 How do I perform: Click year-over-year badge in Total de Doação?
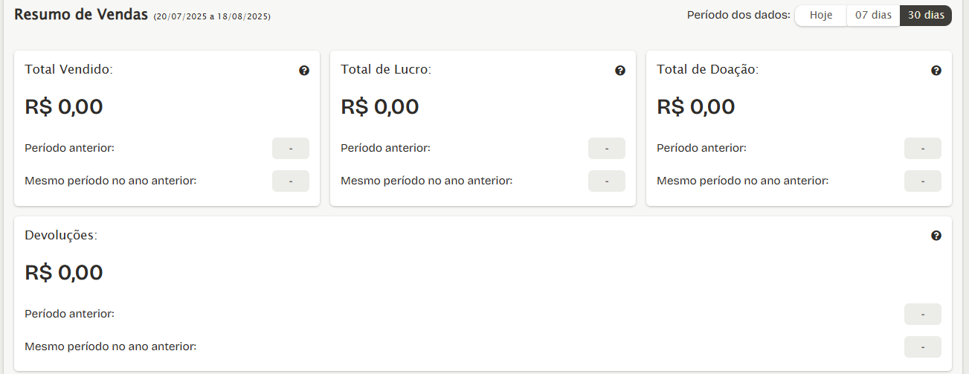[x=923, y=181]
